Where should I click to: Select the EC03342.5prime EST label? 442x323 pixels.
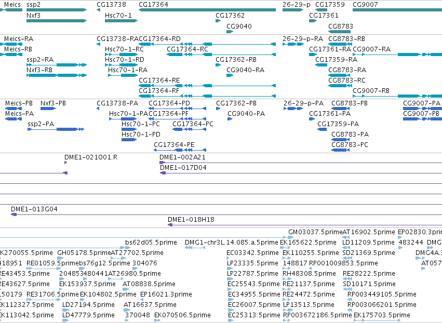[x=252, y=253]
